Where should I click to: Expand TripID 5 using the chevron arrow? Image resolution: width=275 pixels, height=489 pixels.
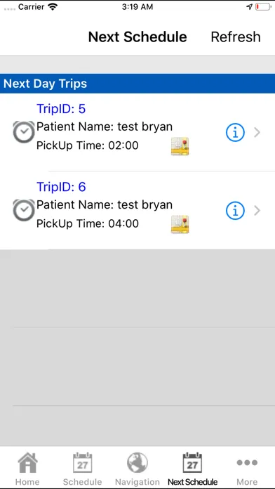pyautogui.click(x=257, y=133)
